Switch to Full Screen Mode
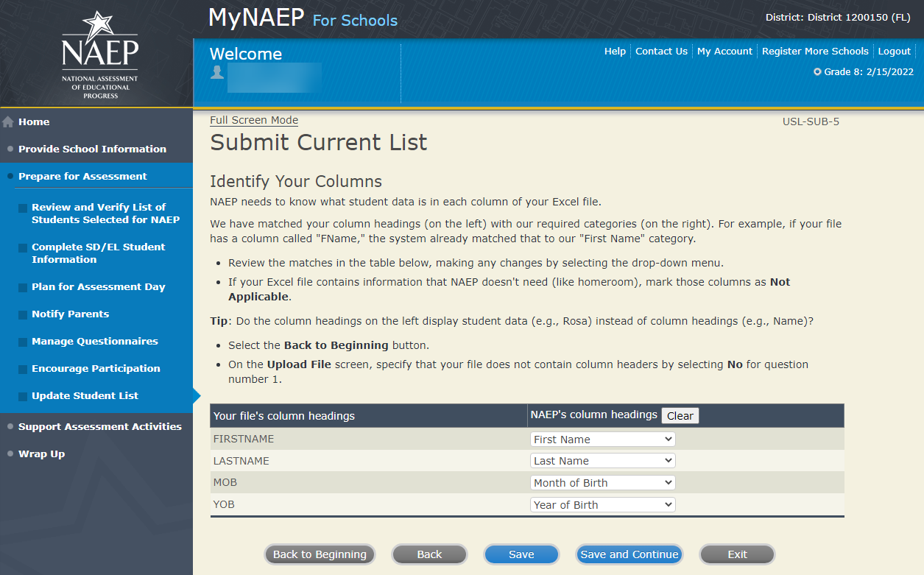This screenshot has height=575, width=924. click(x=254, y=120)
